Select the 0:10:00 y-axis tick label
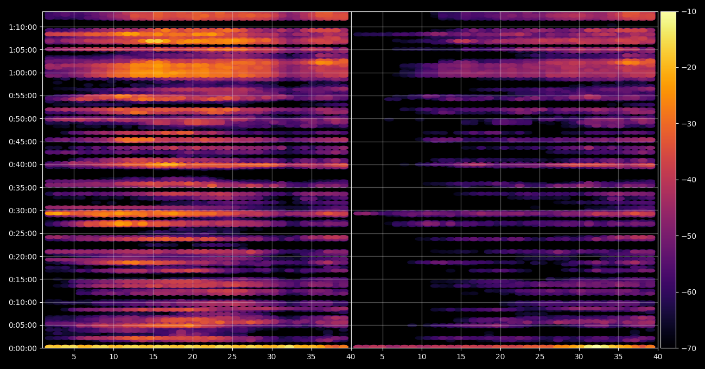Viewport: 705px width, 369px height. point(23,302)
